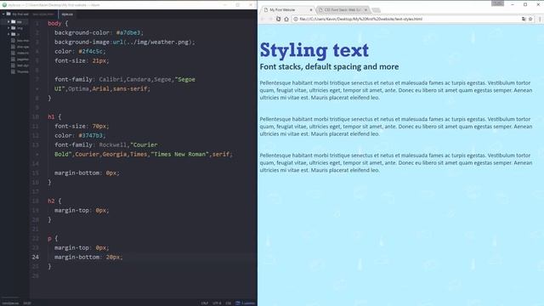The image size is (544, 306).
Task: Click the h2 selector in editor
Action: (x=51, y=201)
